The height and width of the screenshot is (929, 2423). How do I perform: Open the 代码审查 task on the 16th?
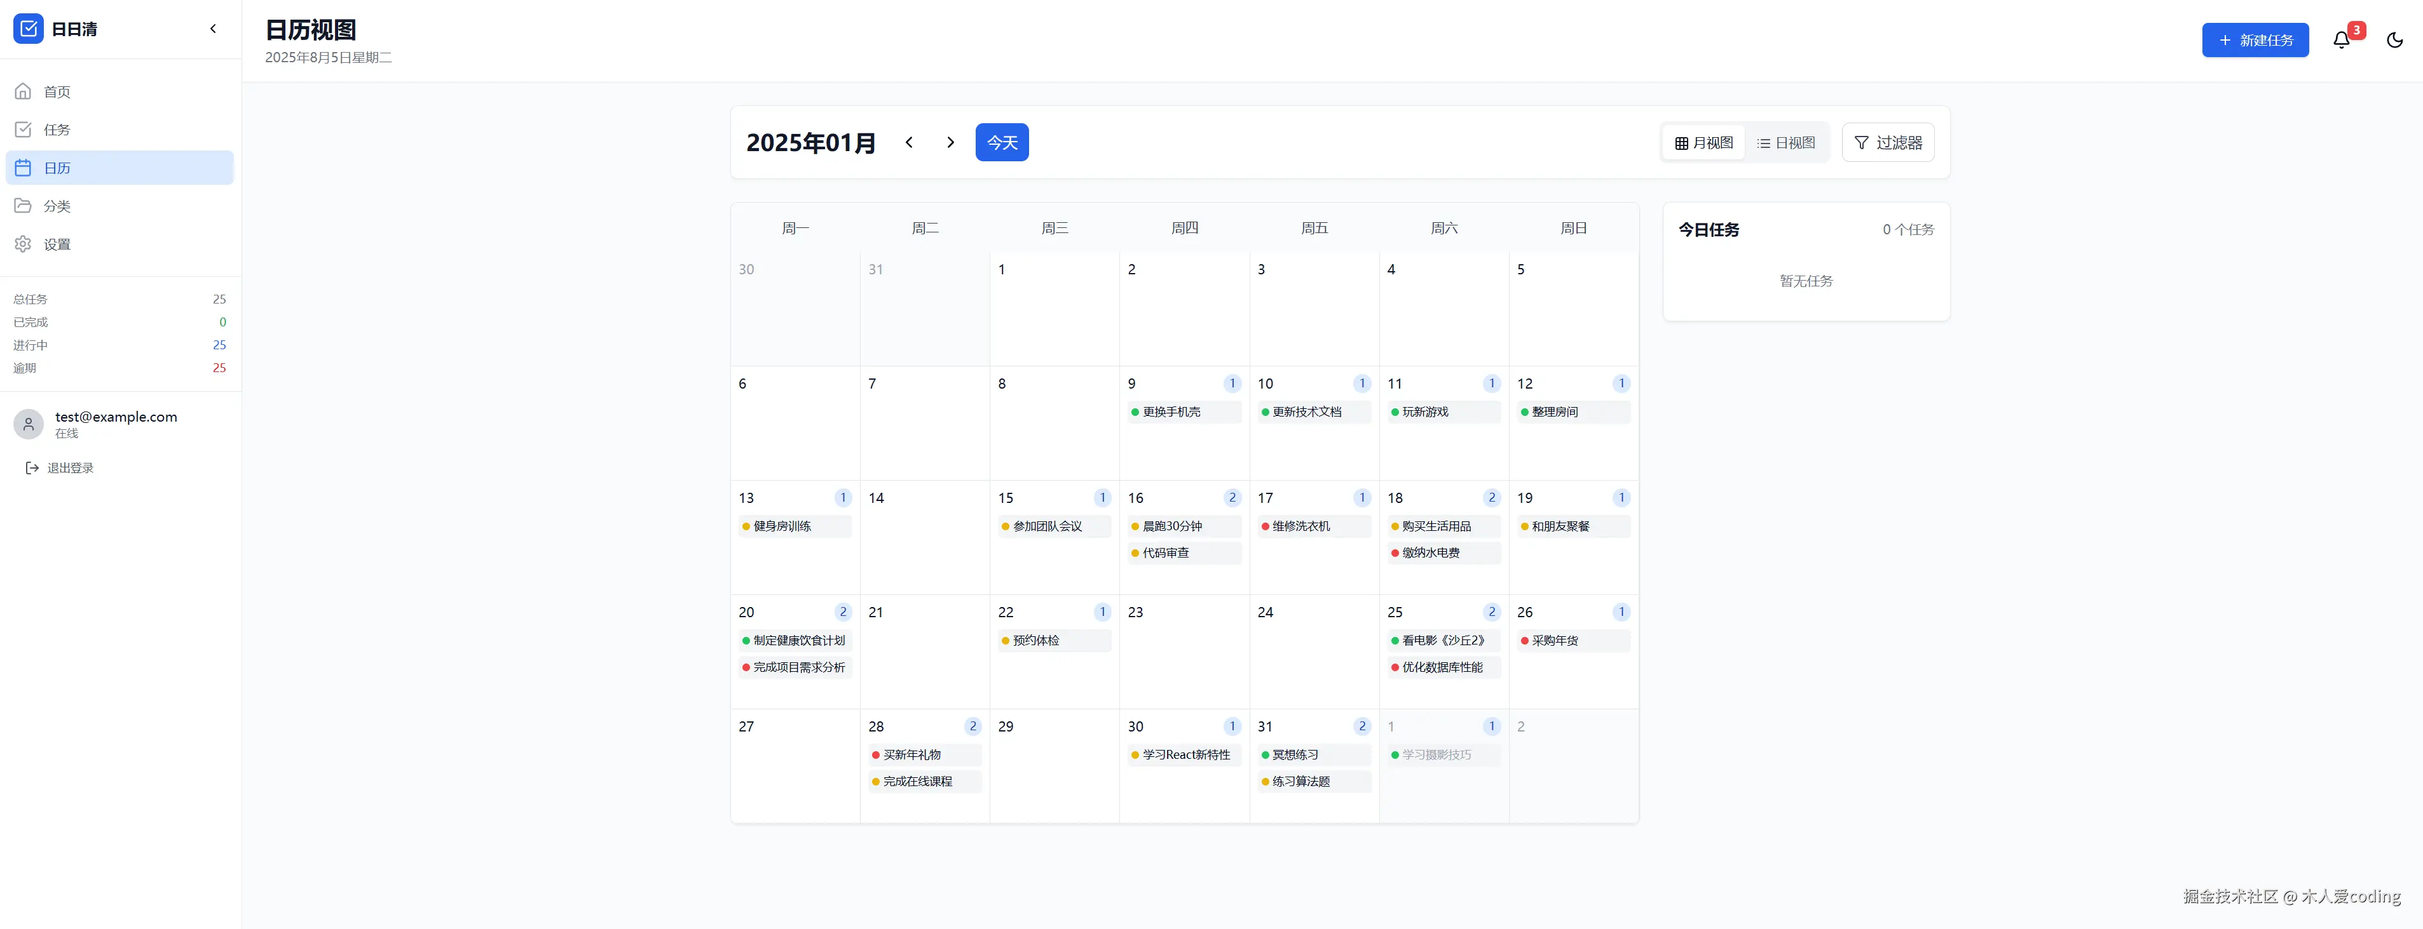(x=1184, y=553)
